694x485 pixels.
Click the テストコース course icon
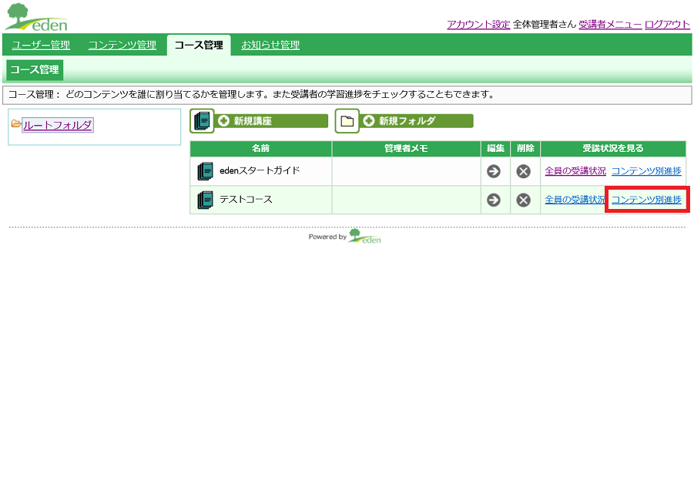coord(205,200)
